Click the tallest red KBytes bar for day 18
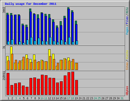130x101 pixels. (73, 83)
